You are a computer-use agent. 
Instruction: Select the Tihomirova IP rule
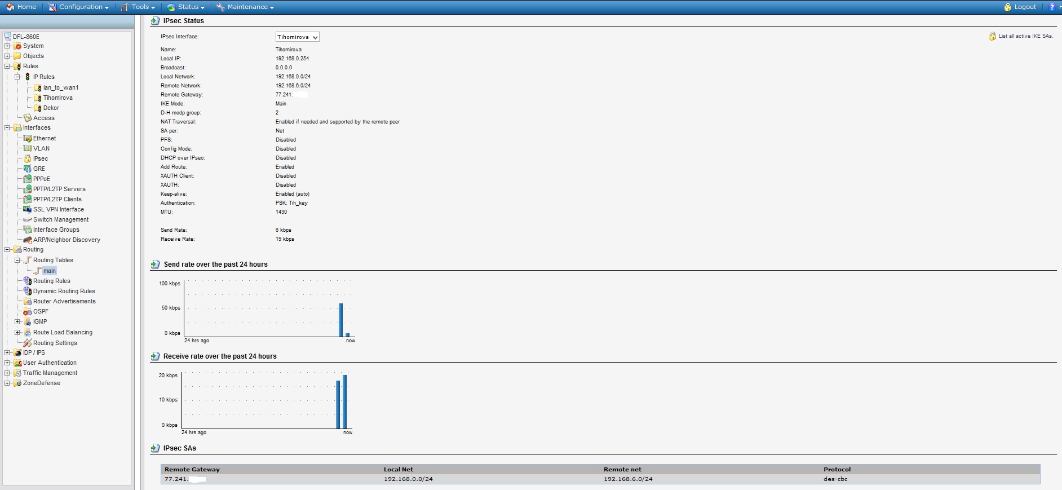tap(57, 98)
